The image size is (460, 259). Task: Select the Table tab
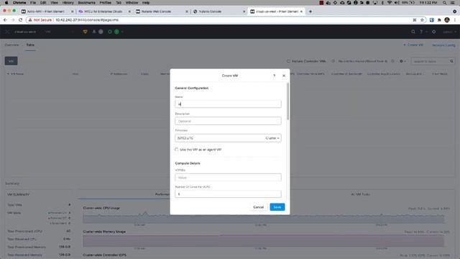click(x=30, y=45)
